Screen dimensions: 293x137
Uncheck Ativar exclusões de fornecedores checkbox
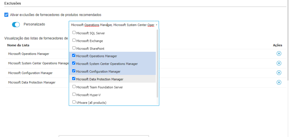coord(6,15)
